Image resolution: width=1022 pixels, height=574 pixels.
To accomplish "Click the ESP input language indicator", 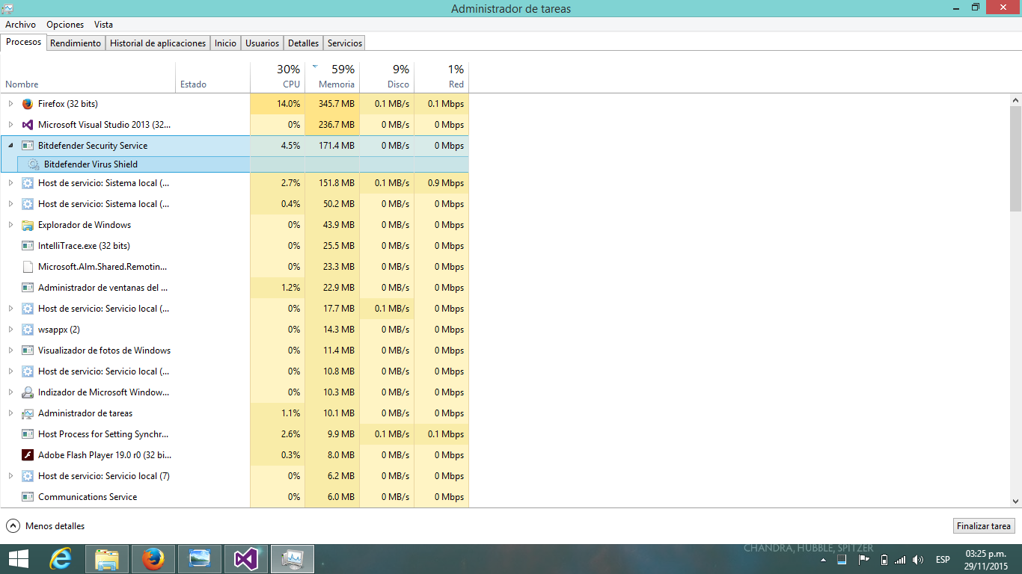I will tap(943, 560).
